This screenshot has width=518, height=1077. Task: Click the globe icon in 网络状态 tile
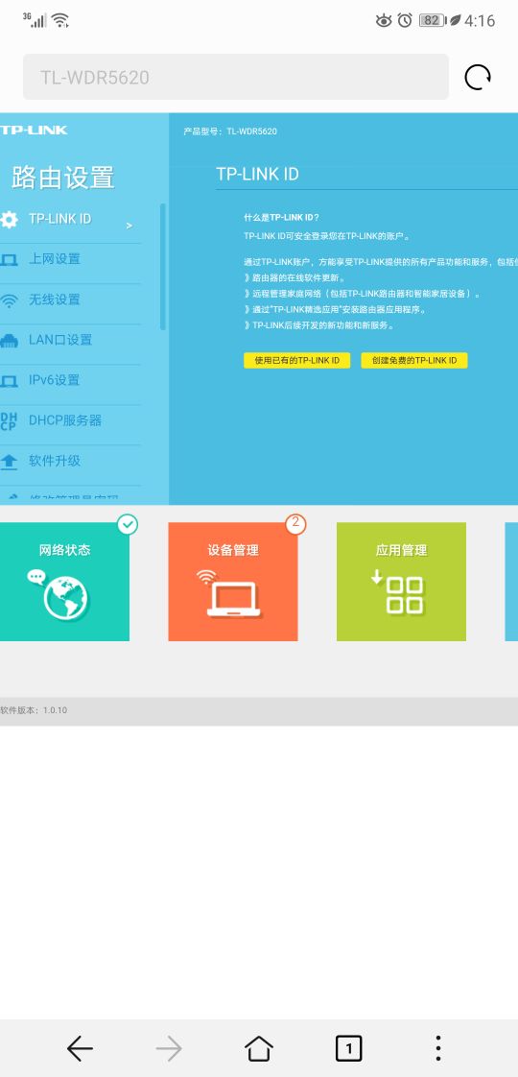click(66, 598)
